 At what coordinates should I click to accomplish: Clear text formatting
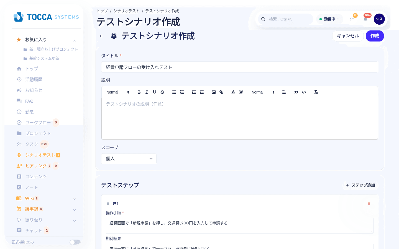click(316, 92)
